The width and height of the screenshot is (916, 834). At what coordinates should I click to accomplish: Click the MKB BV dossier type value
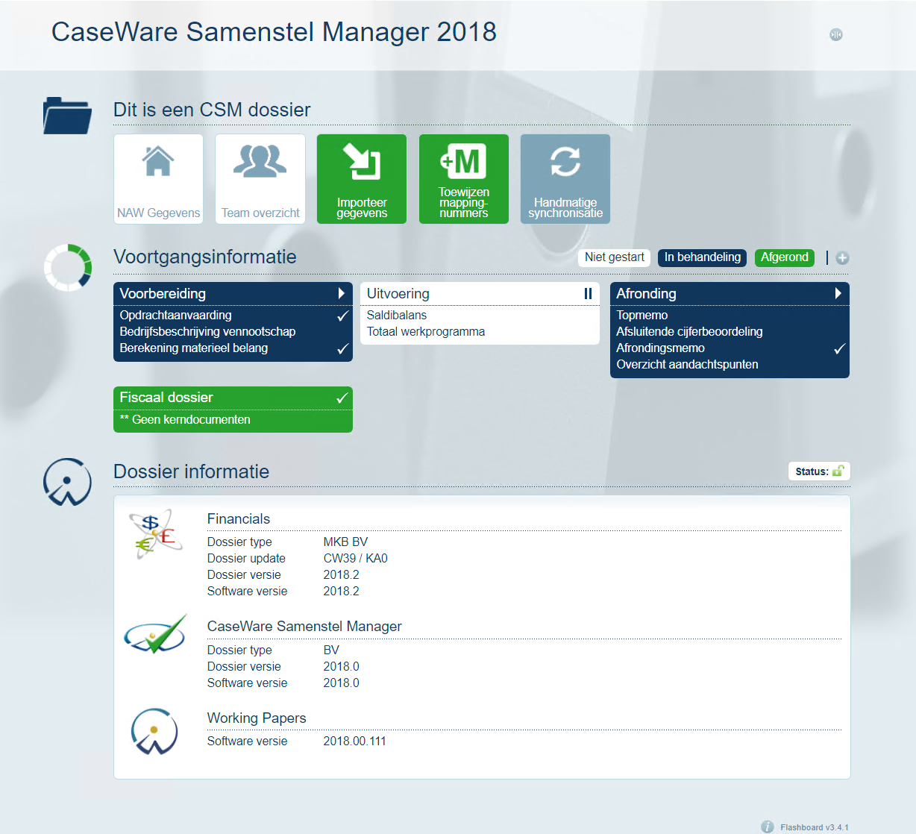(x=345, y=542)
